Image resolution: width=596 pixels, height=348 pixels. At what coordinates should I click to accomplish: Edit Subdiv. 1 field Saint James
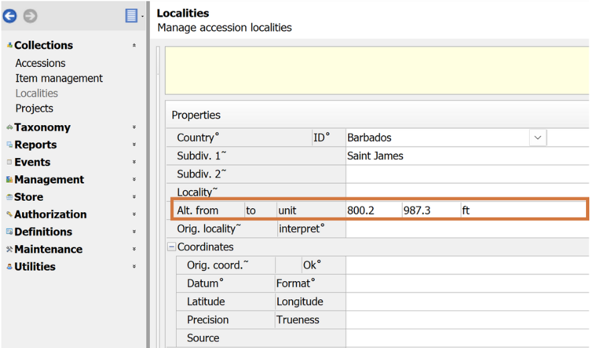pos(467,156)
